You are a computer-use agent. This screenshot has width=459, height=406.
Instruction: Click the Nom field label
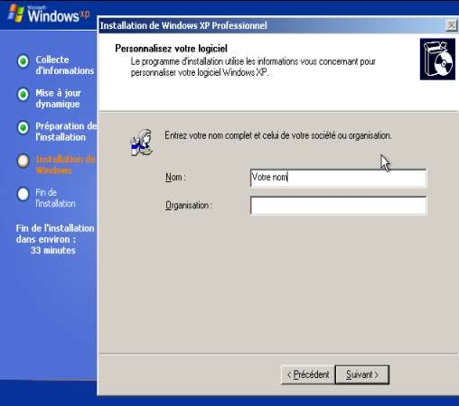coord(175,177)
